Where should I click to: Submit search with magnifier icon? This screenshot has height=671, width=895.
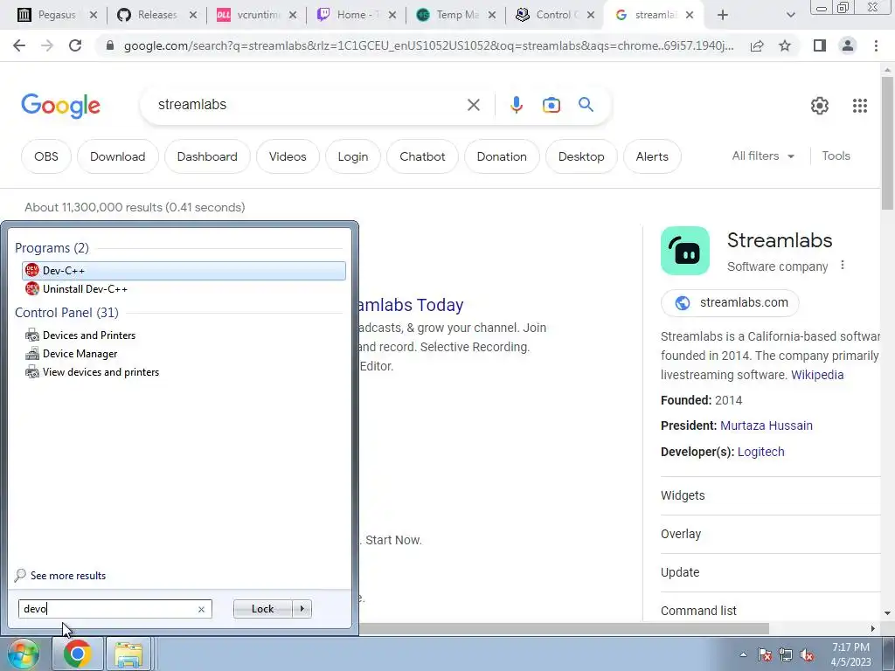point(586,105)
